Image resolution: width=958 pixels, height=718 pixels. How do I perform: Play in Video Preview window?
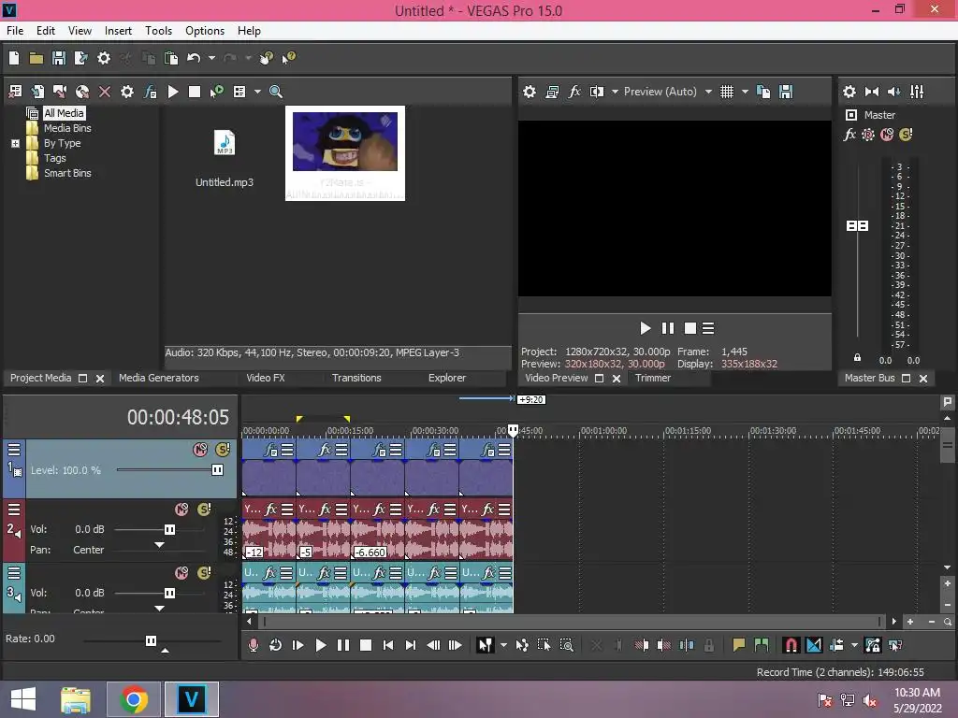pos(645,328)
